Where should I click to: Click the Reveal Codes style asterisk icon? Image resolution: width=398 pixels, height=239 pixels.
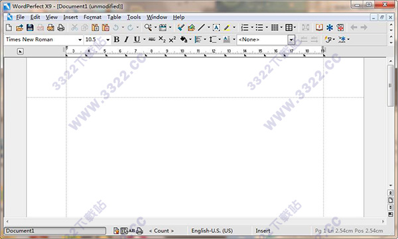[x=342, y=39]
